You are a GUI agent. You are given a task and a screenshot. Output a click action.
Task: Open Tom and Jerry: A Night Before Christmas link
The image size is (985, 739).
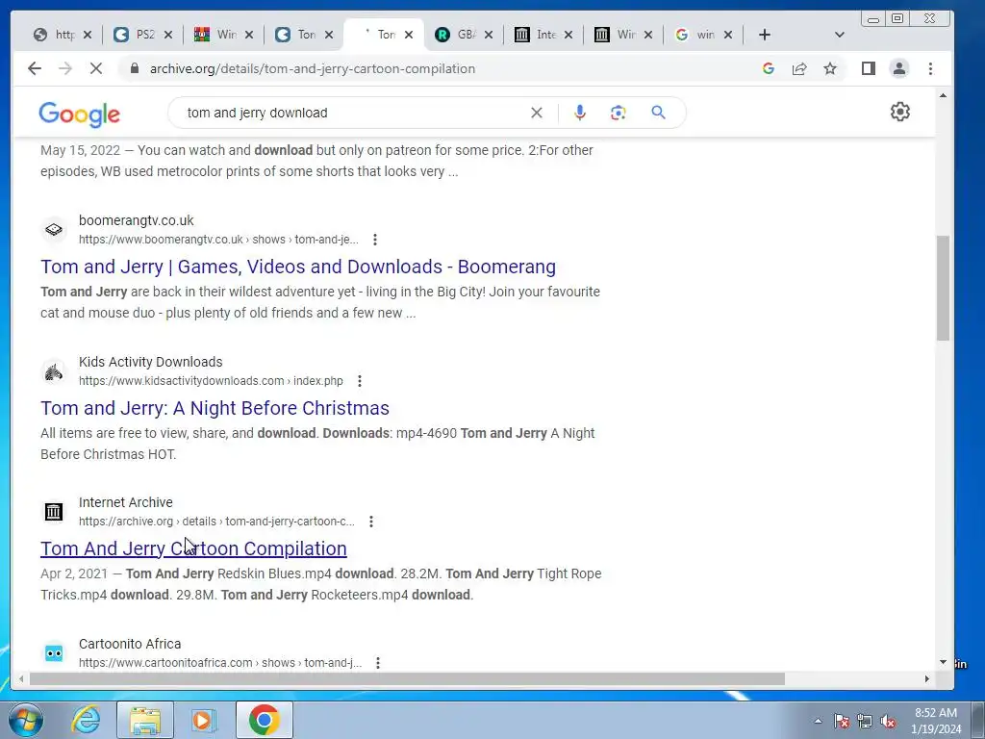pyautogui.click(x=215, y=408)
